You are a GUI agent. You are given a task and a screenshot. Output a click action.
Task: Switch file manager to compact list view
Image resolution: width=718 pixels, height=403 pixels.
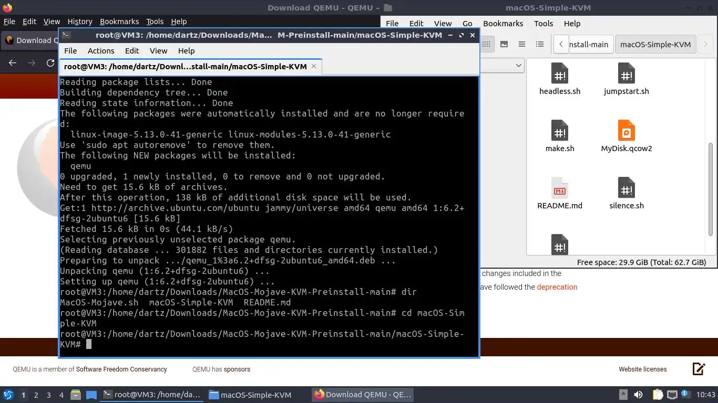pyautogui.click(x=522, y=44)
